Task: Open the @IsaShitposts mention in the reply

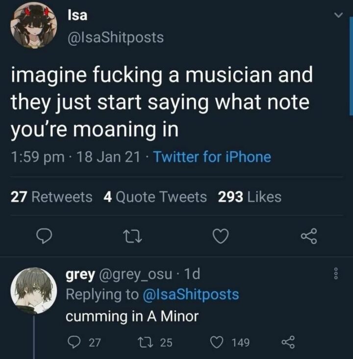Action: [190, 295]
